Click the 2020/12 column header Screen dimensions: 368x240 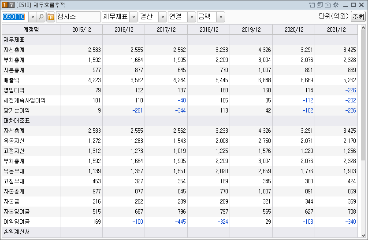[294, 30]
